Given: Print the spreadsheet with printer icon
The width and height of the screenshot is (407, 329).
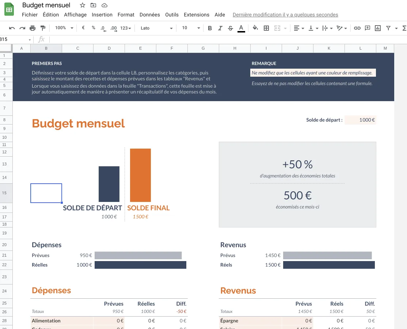Looking at the screenshot, I should [x=33, y=28].
